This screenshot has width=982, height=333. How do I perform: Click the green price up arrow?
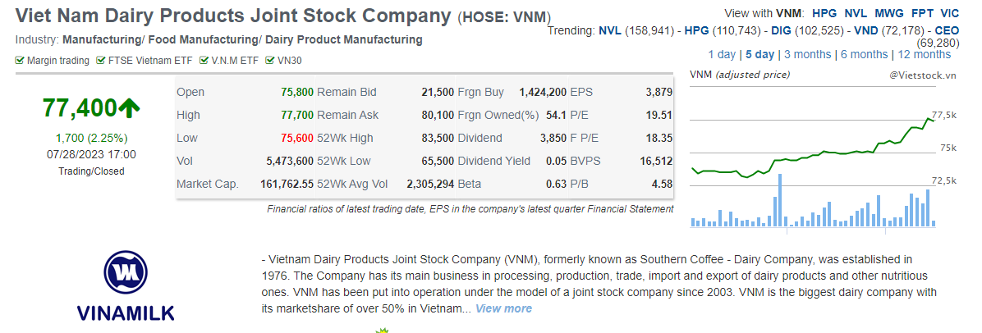click(129, 107)
